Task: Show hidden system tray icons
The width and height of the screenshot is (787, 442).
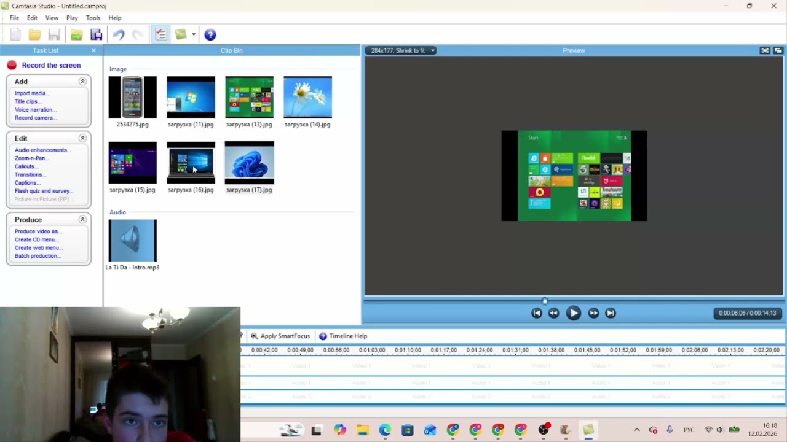Action: coord(636,430)
